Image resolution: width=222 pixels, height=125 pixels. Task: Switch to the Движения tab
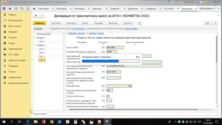[x=133, y=9]
